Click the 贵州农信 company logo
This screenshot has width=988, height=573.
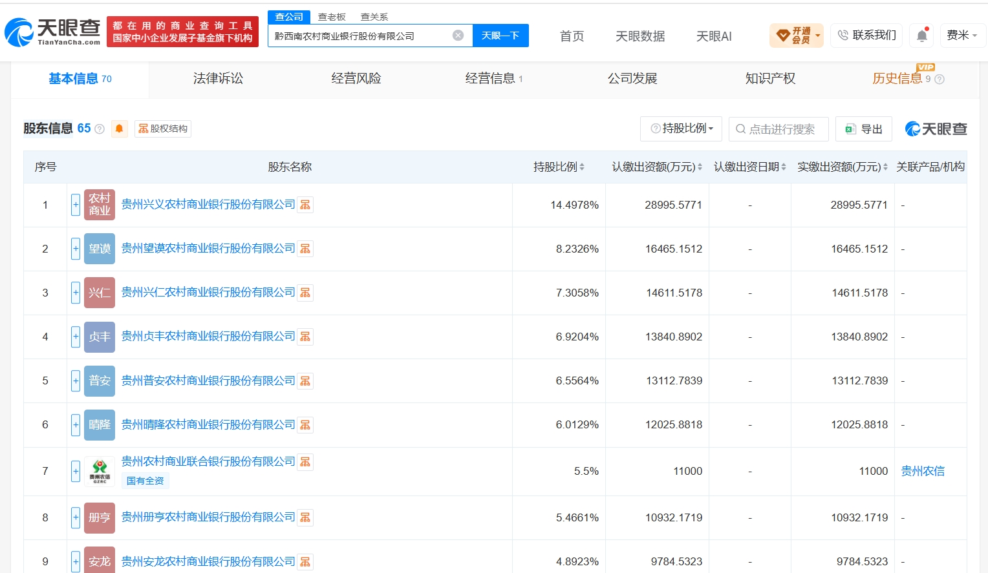click(x=100, y=471)
